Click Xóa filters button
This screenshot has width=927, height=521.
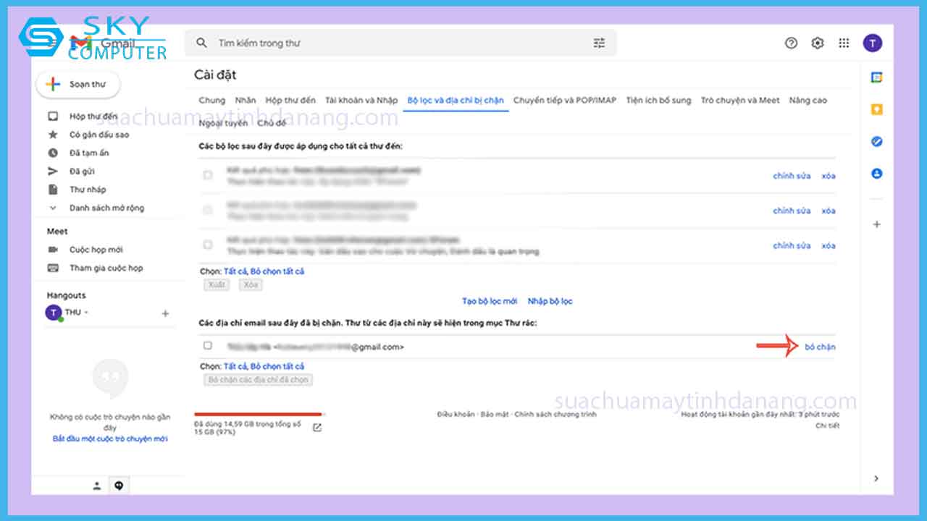[251, 285]
